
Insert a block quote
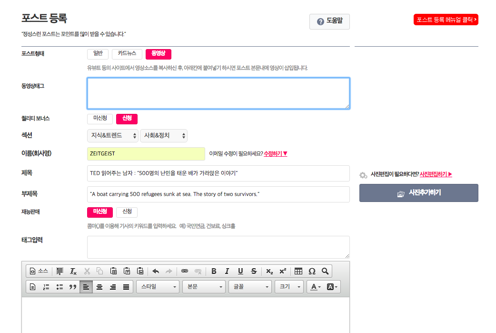pos(73,287)
